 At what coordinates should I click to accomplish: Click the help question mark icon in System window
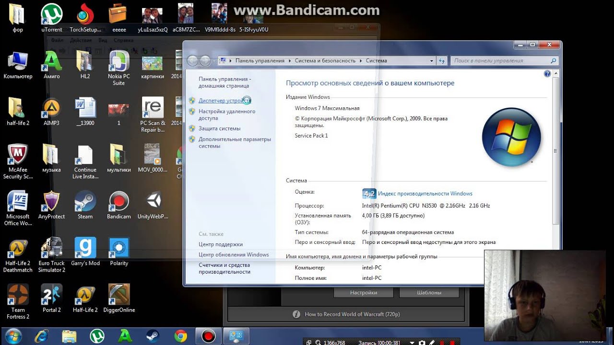point(547,74)
